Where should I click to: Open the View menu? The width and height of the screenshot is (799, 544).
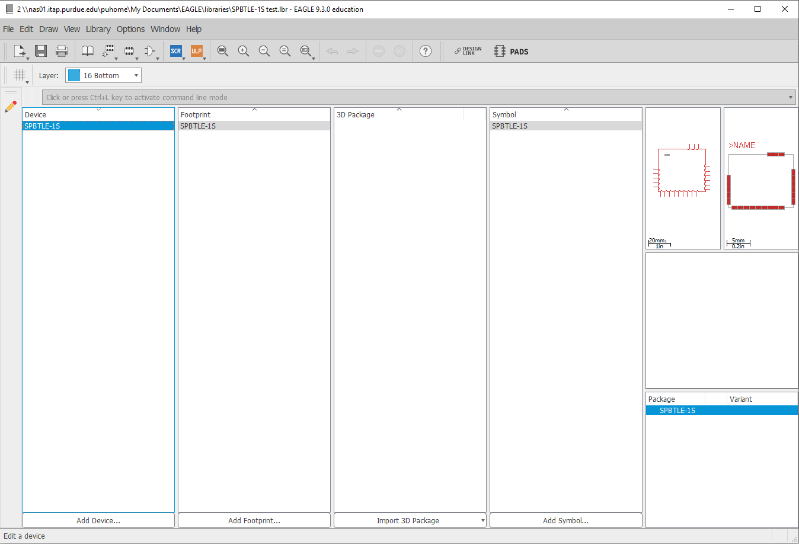click(x=72, y=29)
